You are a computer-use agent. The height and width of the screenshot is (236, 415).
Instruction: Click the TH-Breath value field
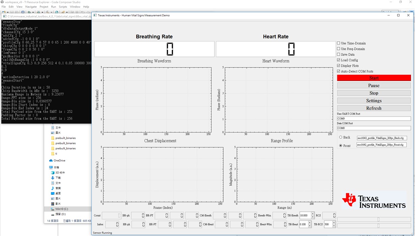point(305,215)
